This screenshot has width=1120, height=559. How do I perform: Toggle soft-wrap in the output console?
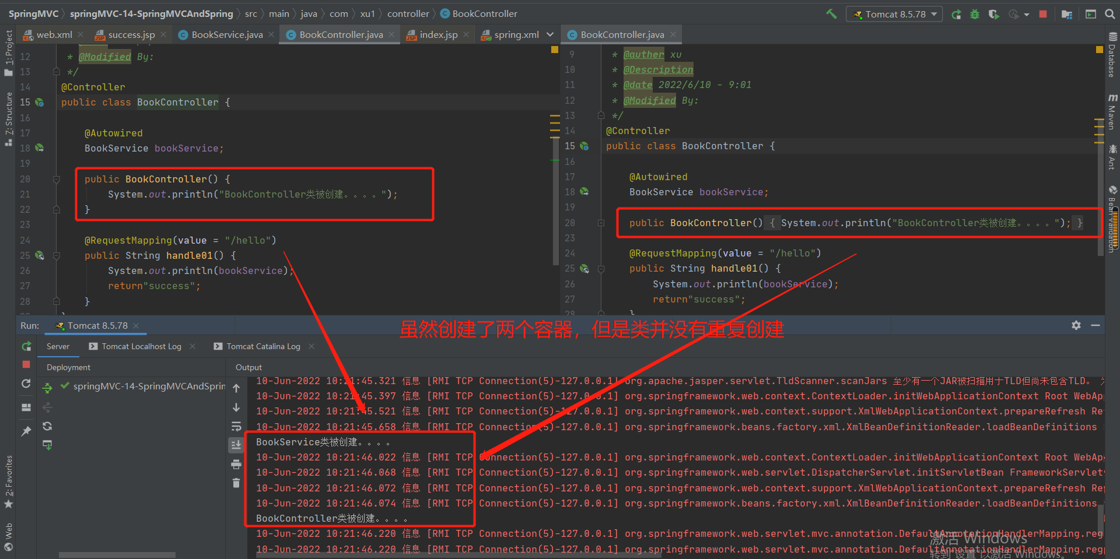click(236, 426)
